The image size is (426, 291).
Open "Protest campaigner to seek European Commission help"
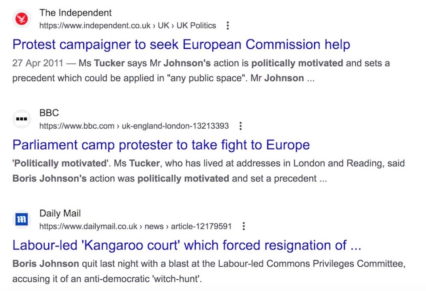(x=181, y=45)
